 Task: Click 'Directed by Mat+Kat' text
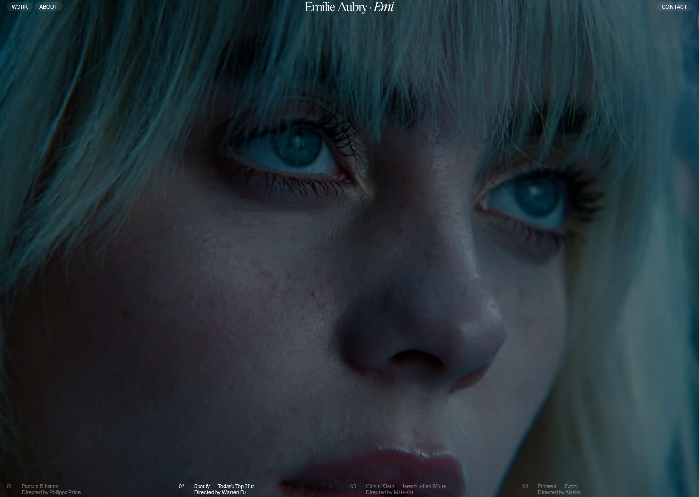coord(390,492)
